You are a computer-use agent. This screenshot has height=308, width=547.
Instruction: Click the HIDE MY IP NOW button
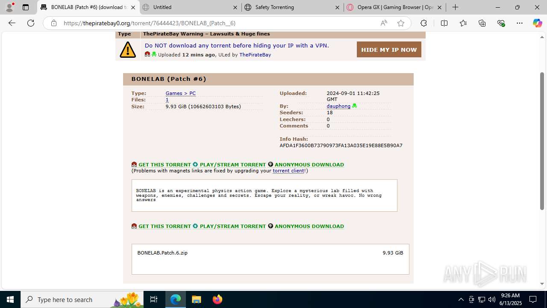[x=389, y=50]
